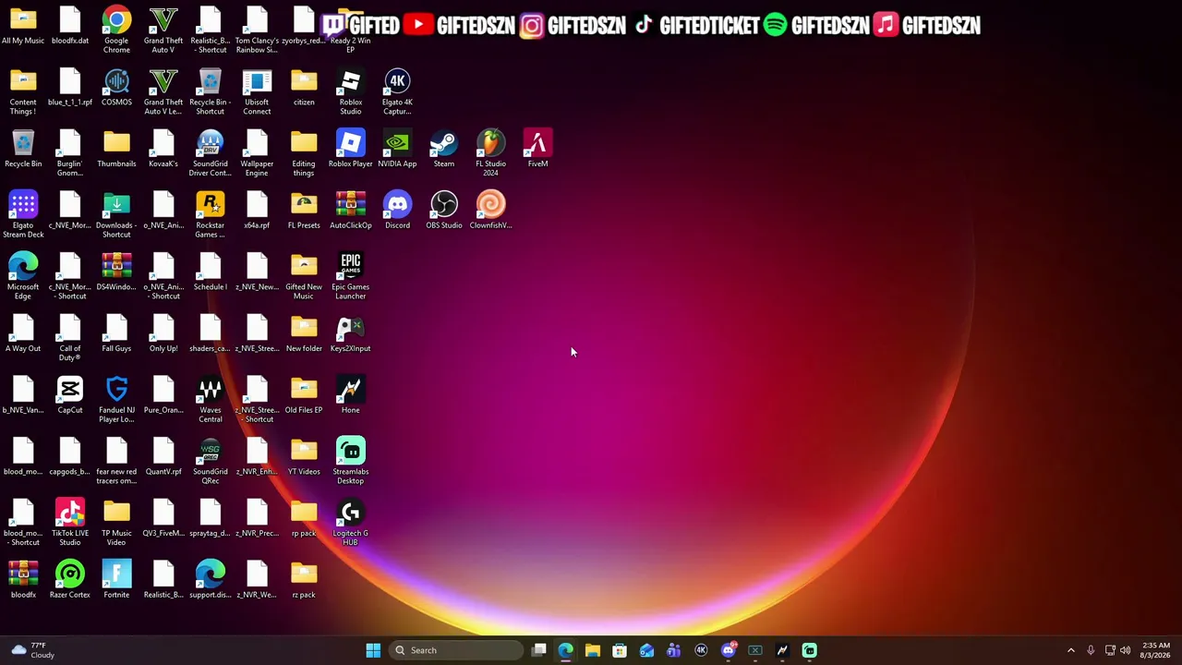The height and width of the screenshot is (665, 1182).
Task: Select the Content Things folder
Action: (23, 91)
